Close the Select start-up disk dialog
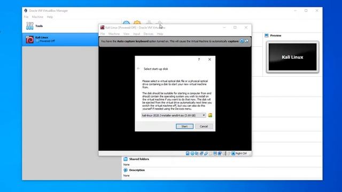 [209, 59]
